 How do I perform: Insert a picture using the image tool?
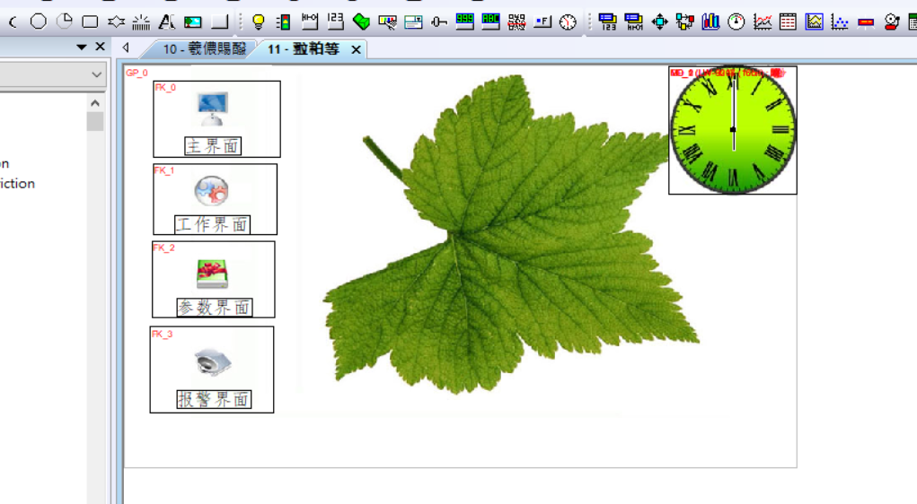[x=193, y=22]
